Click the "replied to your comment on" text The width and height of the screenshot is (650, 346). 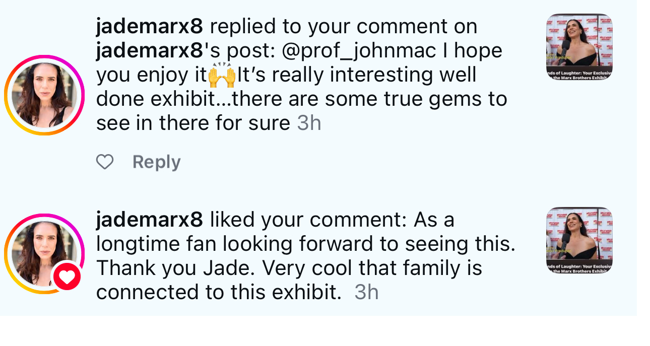343,26
